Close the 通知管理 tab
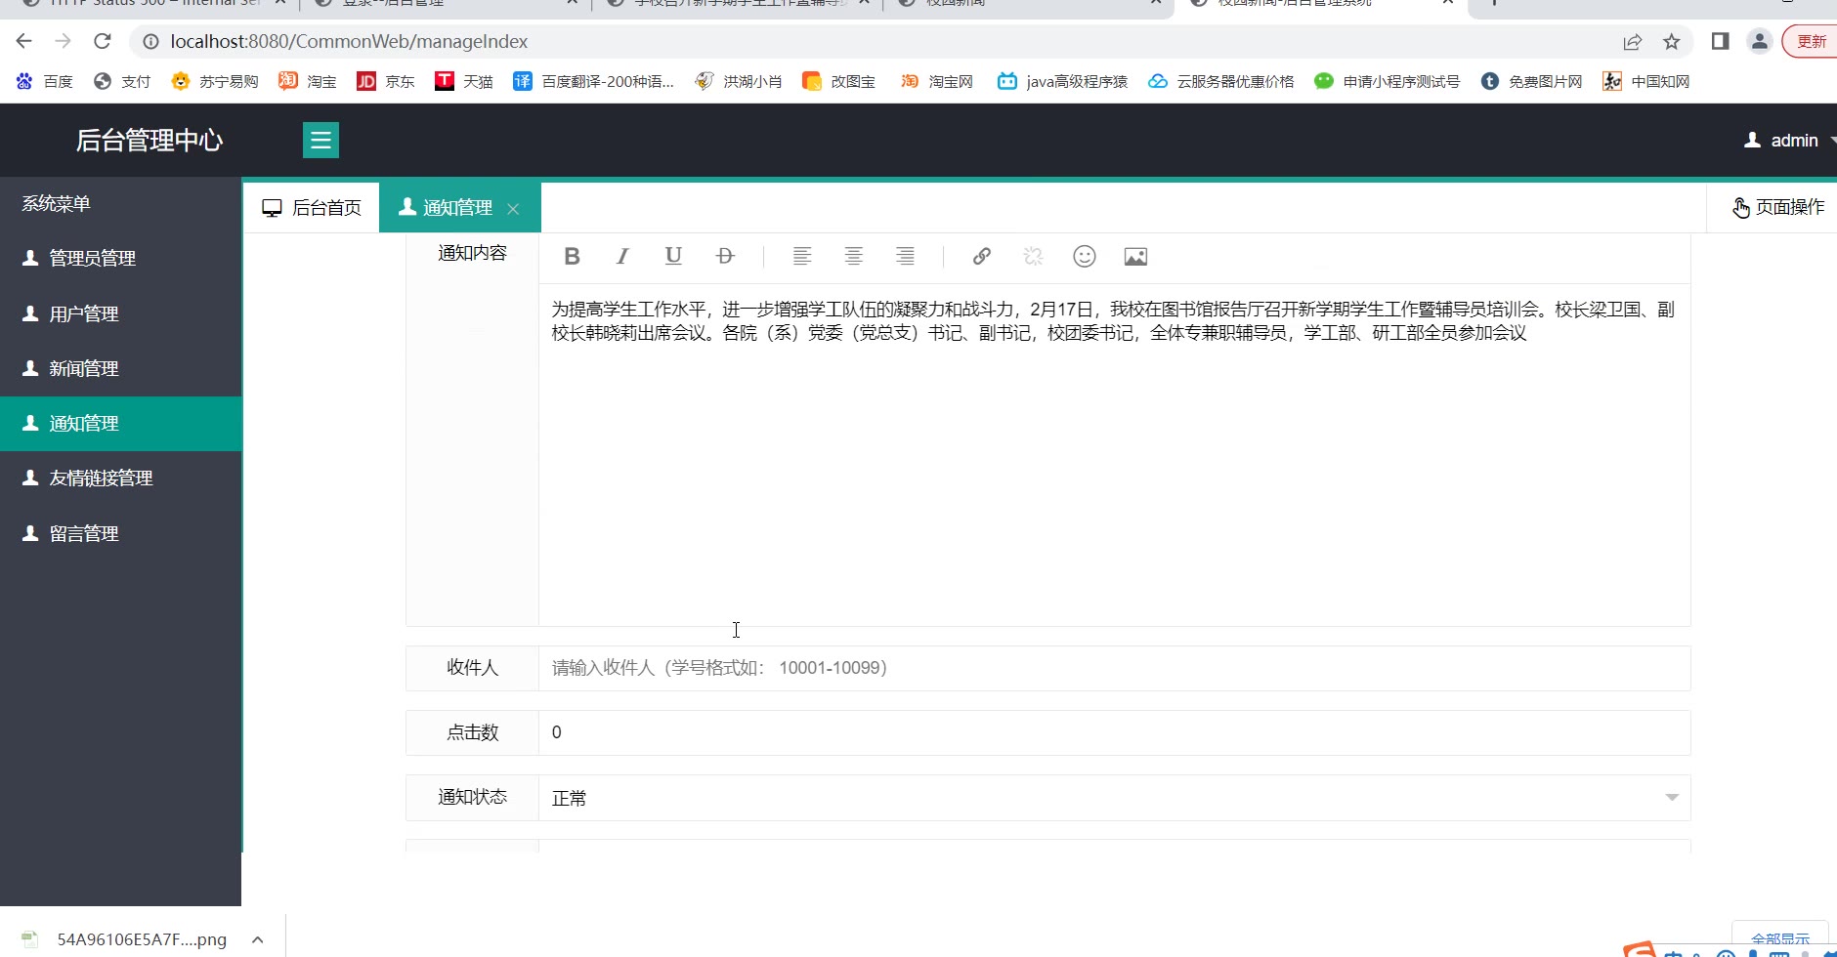1837x957 pixels. coord(513,209)
